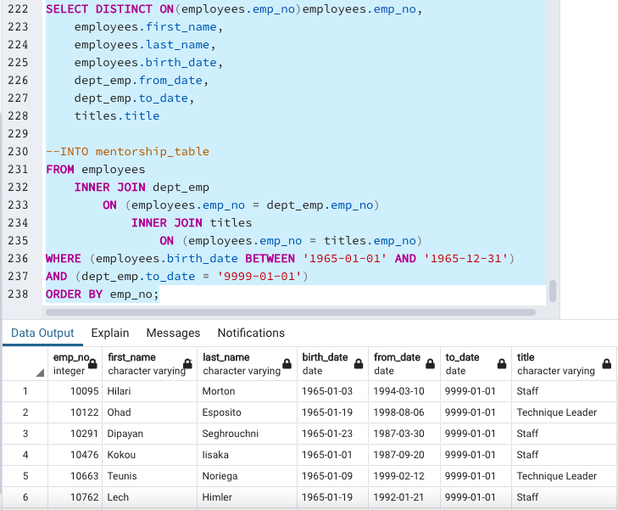The image size is (618, 510).
Task: Click the lock icon on first_name column
Action: [x=187, y=364]
